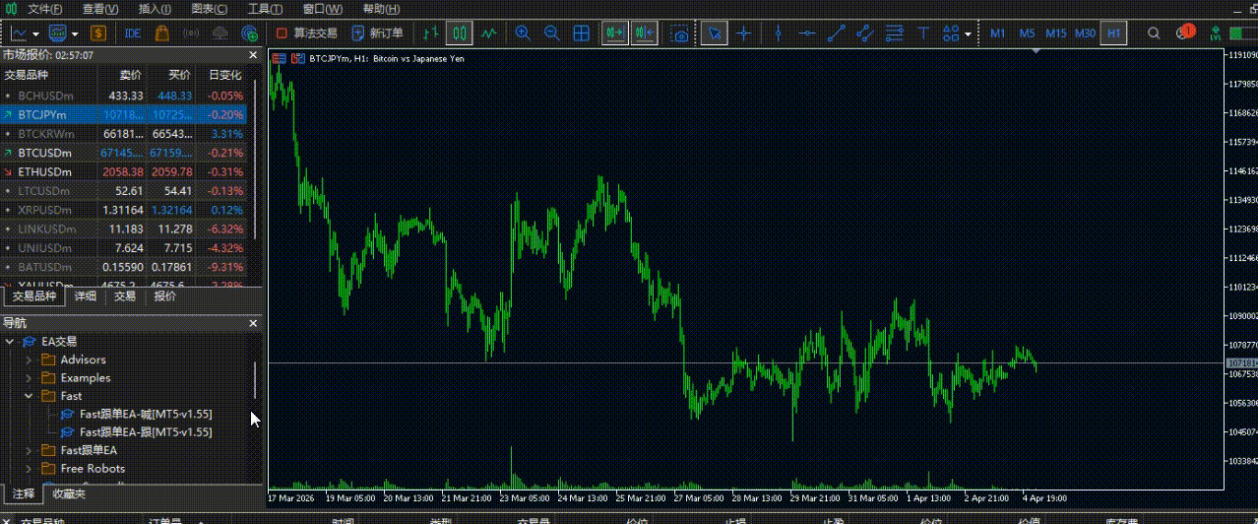
Task: Expand the Advisors folder
Action: pyautogui.click(x=28, y=360)
